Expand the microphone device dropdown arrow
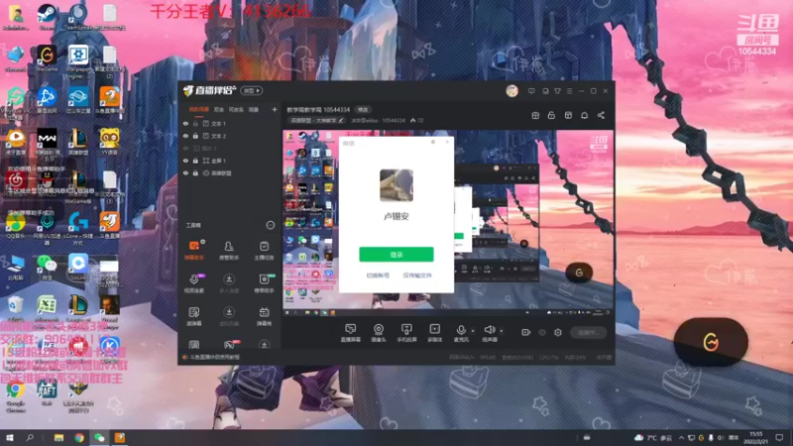 click(x=473, y=331)
